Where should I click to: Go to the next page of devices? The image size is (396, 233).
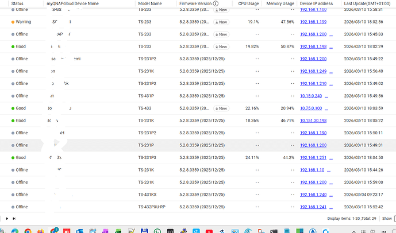tap(6, 219)
